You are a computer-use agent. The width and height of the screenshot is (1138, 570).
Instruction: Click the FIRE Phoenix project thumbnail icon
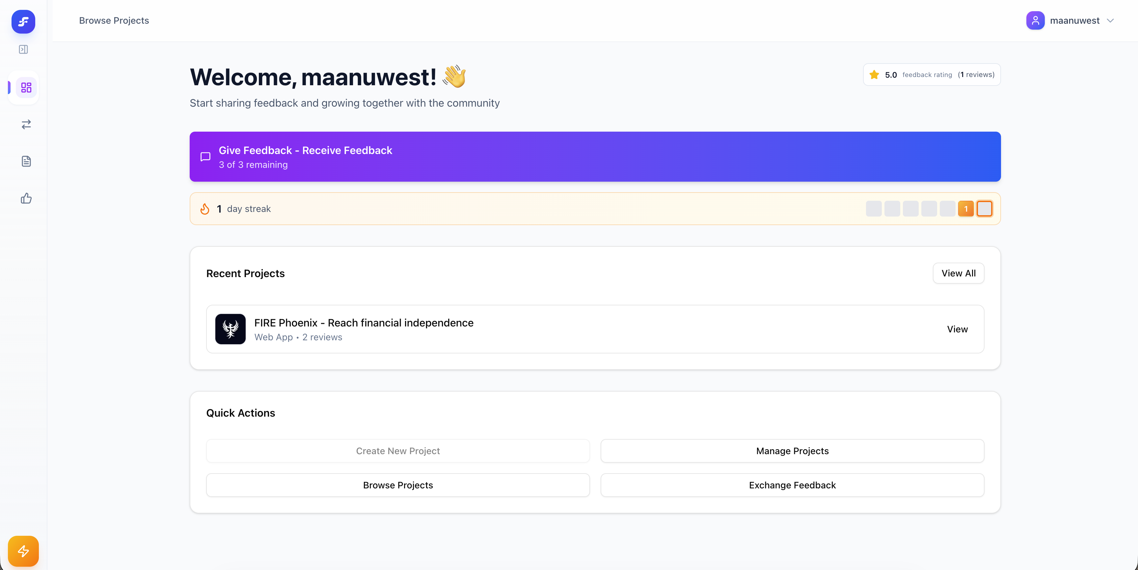tap(230, 329)
